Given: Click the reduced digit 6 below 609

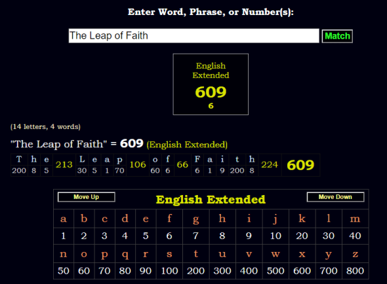Looking at the screenshot, I should point(211,106).
